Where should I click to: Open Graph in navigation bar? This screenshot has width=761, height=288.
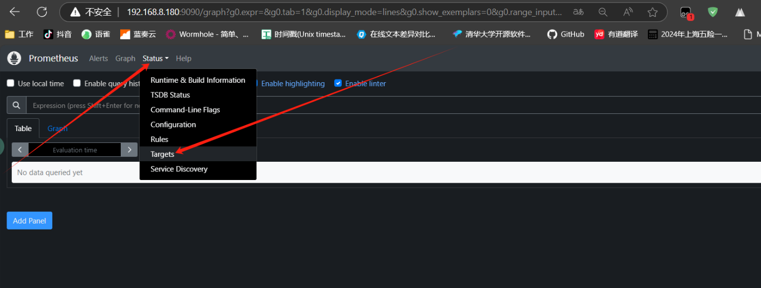click(125, 58)
